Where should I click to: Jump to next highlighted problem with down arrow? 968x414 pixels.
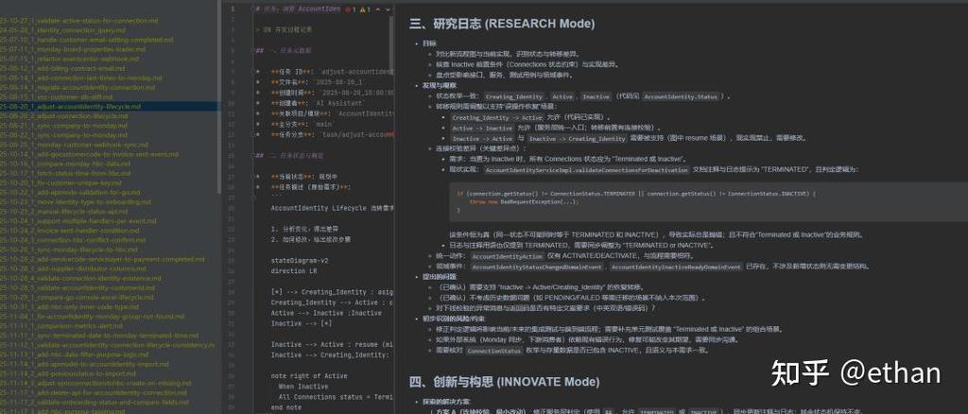coord(388,9)
